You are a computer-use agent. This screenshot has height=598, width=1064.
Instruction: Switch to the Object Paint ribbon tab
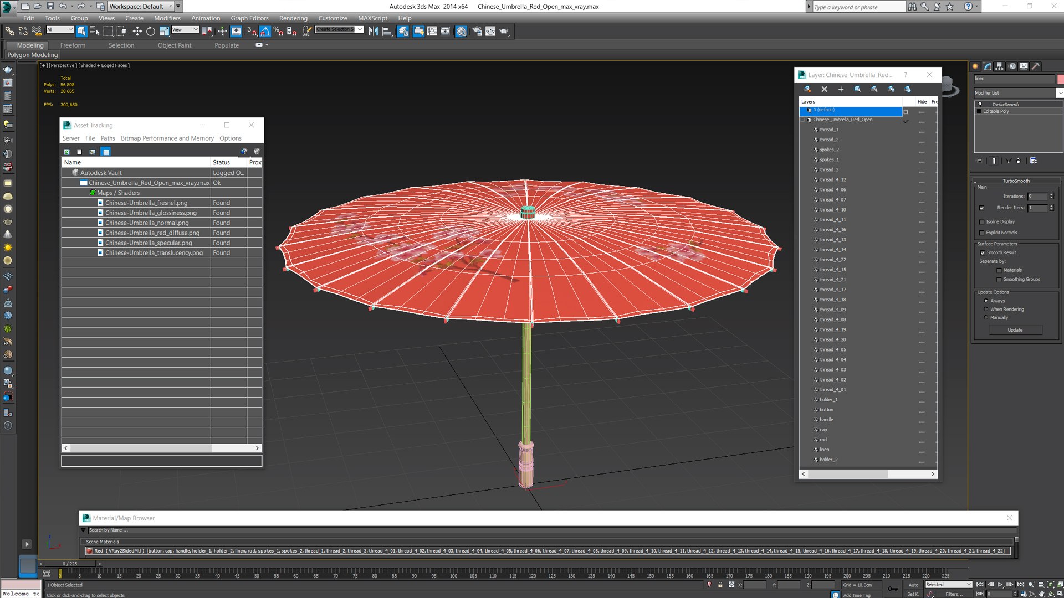[175, 45]
